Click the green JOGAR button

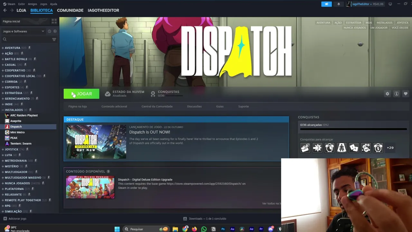click(x=81, y=94)
